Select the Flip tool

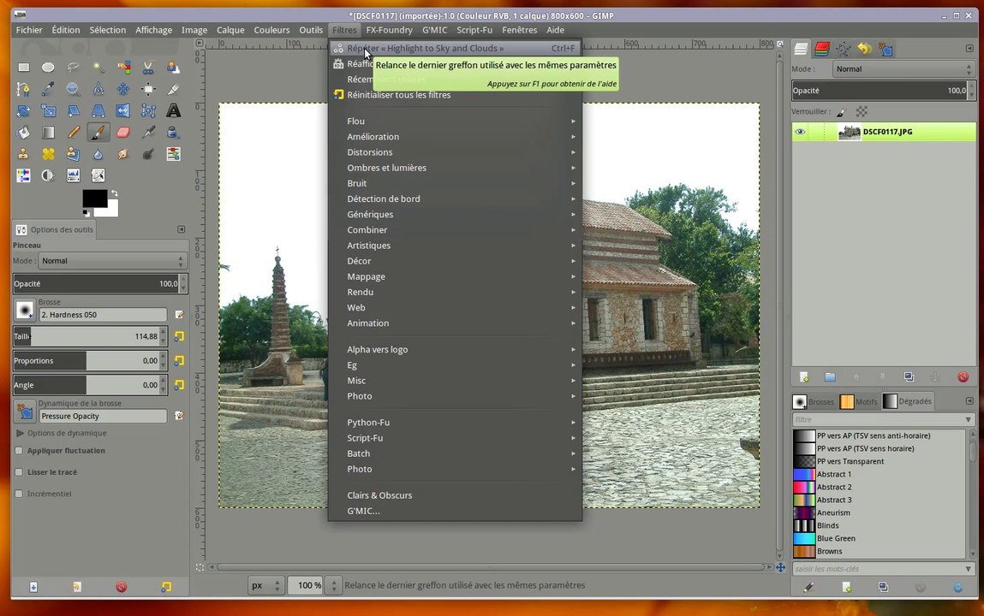[123, 111]
